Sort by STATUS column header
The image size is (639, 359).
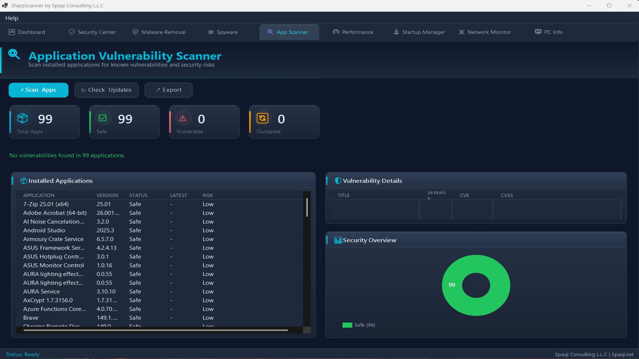click(138, 195)
